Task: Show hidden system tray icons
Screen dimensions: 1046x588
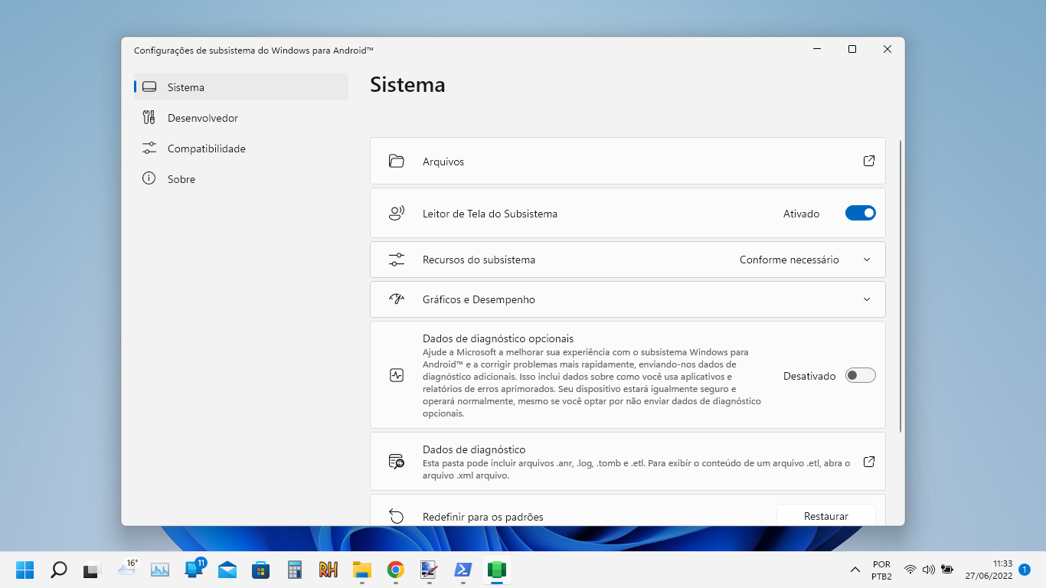Action: (855, 570)
